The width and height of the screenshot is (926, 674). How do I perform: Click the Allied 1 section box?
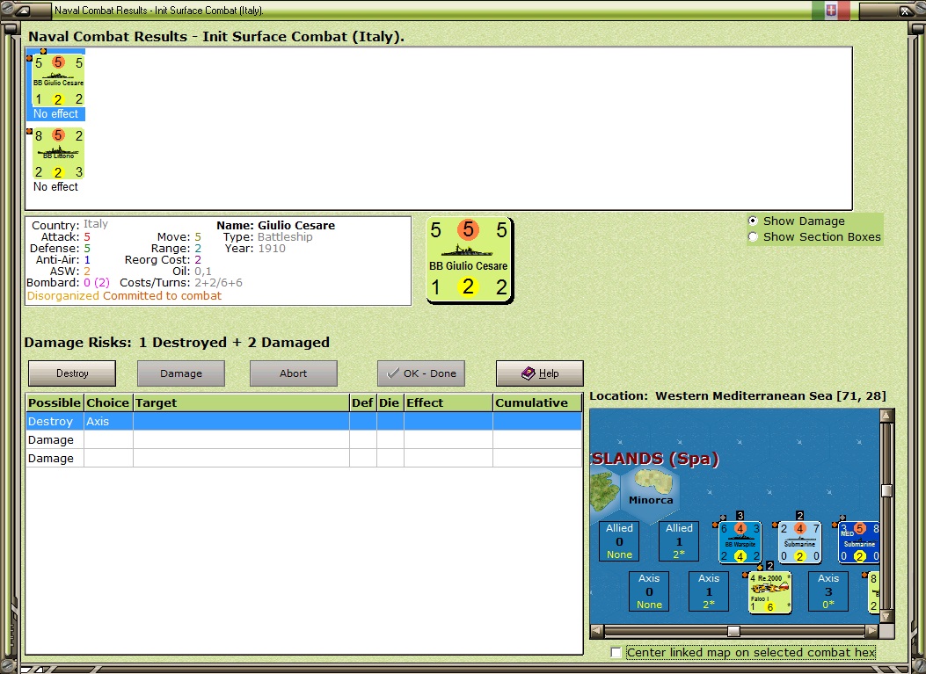[x=679, y=541]
